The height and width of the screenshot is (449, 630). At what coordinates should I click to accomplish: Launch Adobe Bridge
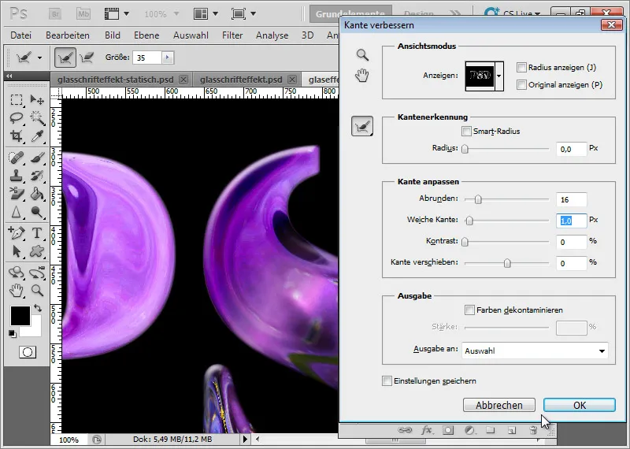55,14
